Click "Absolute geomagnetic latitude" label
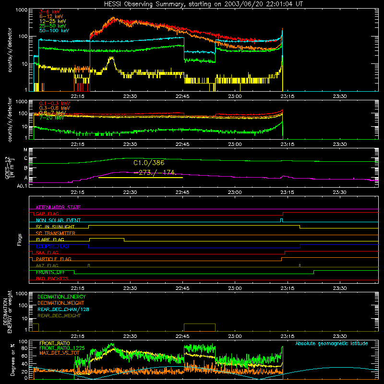This screenshot has height=384, width=384. [332, 343]
